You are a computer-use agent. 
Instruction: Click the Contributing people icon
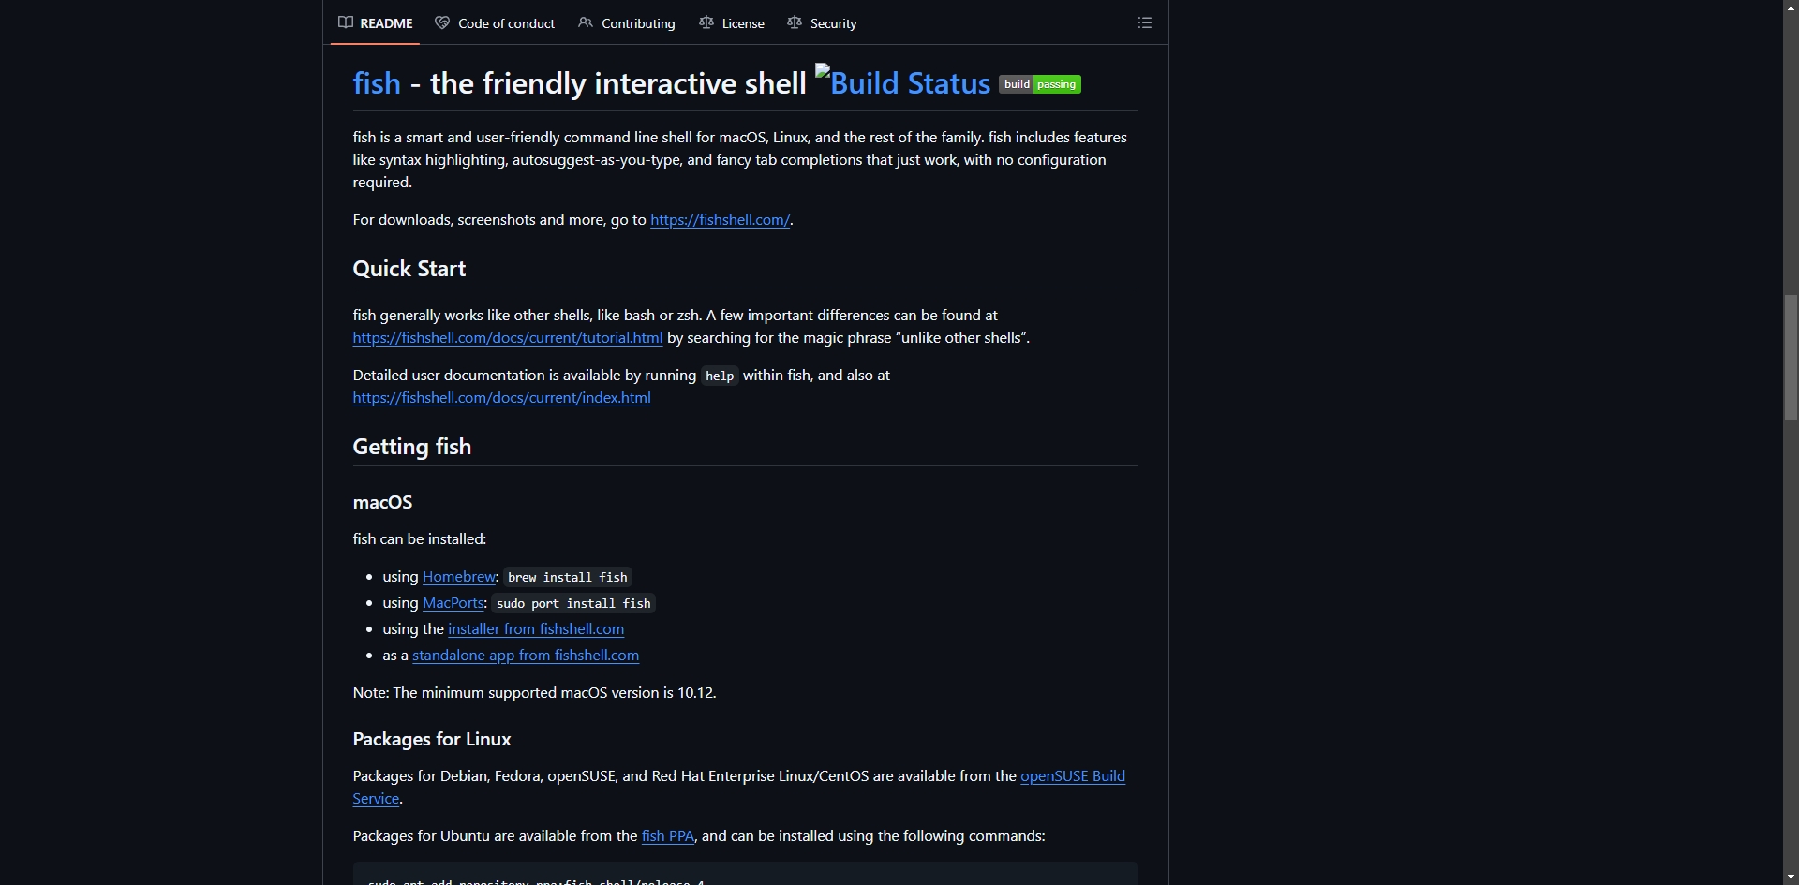pyautogui.click(x=586, y=22)
